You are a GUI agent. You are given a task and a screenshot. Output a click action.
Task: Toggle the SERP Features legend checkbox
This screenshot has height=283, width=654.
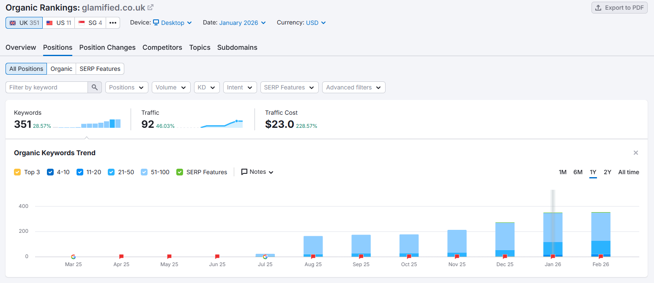coord(180,172)
